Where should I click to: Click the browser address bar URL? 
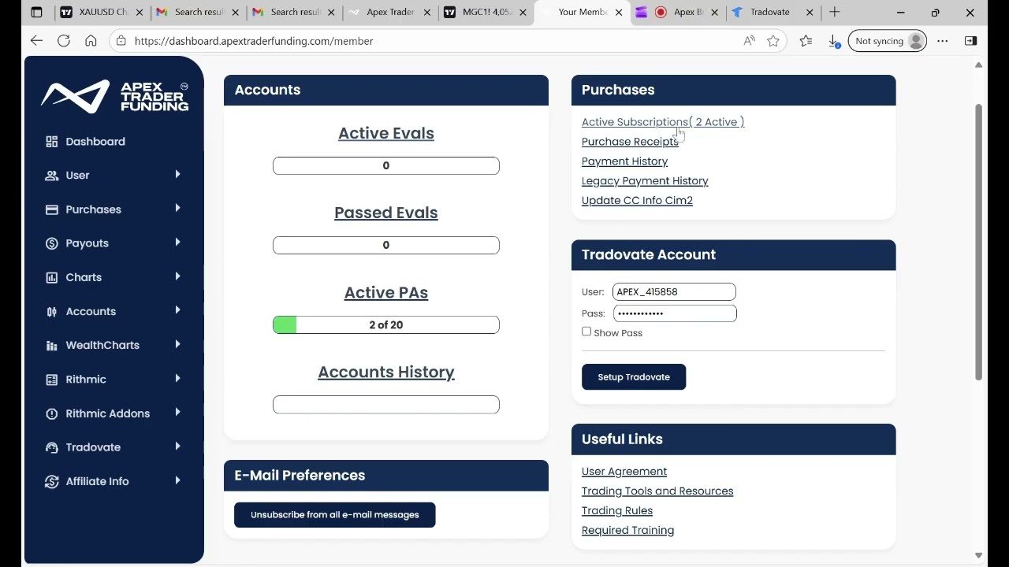pos(254,41)
